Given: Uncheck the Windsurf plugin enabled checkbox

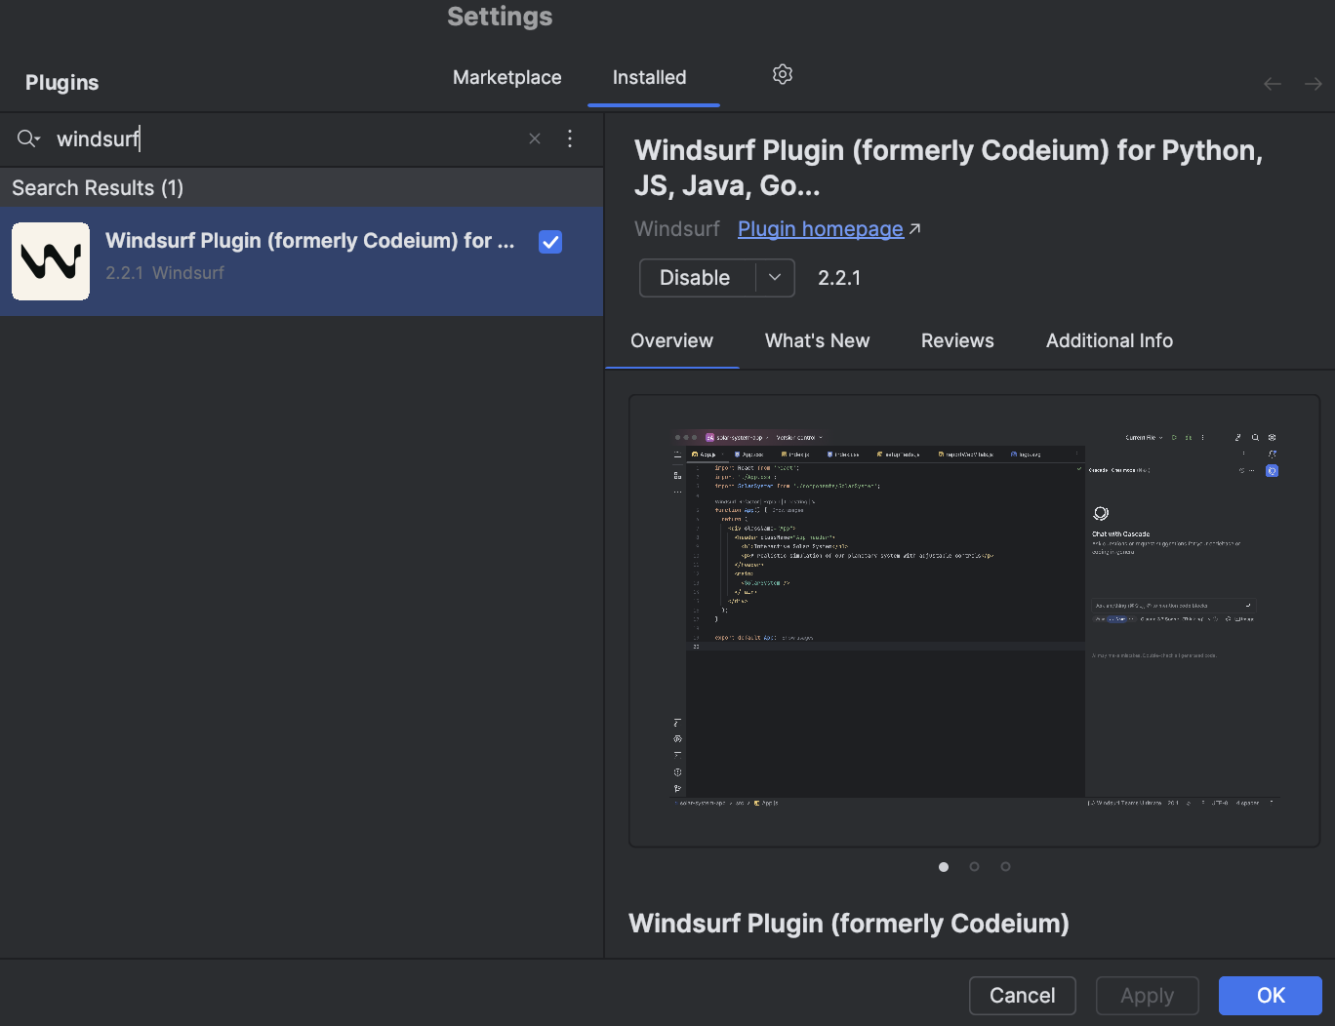Looking at the screenshot, I should tap(550, 242).
